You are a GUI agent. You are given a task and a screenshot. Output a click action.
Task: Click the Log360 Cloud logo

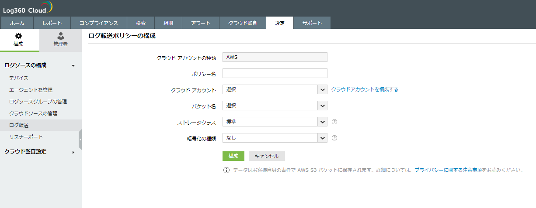[x=28, y=8]
